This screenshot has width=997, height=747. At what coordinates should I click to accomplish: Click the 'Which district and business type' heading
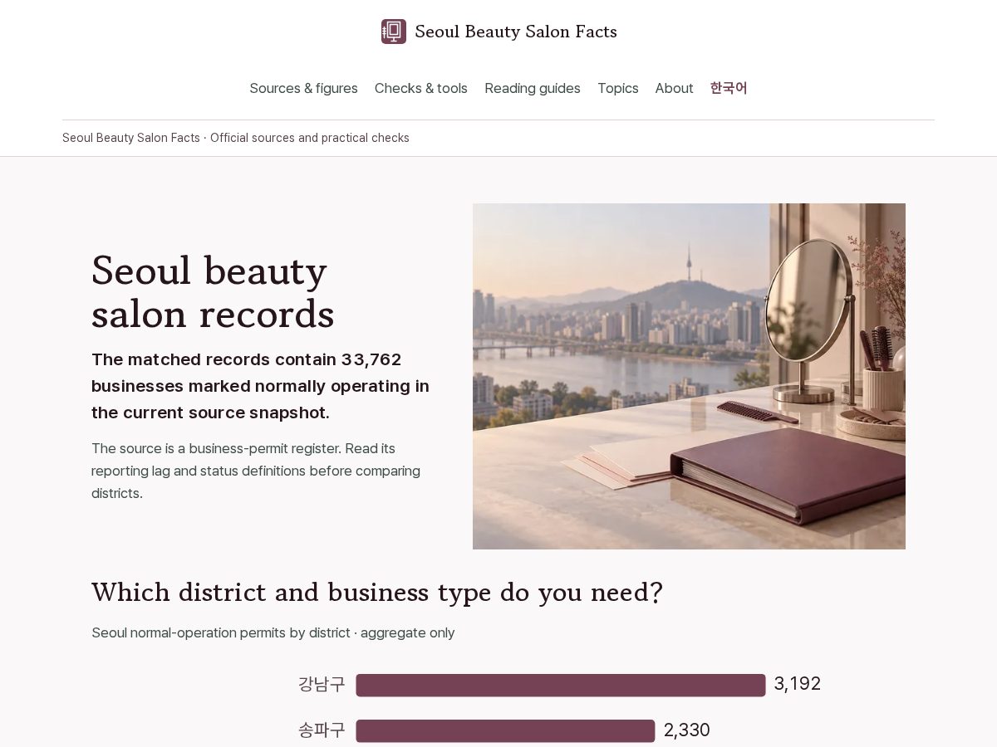[x=377, y=593]
